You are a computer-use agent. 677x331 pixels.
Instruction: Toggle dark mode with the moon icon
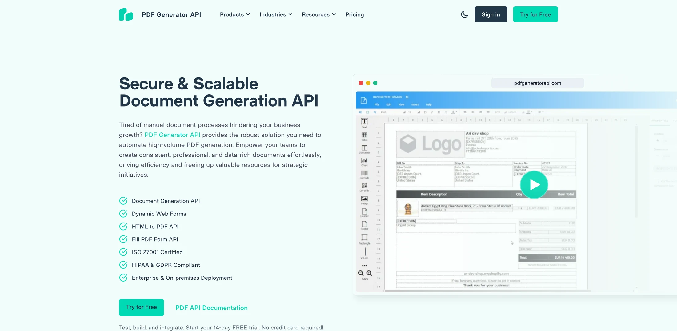pyautogui.click(x=464, y=14)
